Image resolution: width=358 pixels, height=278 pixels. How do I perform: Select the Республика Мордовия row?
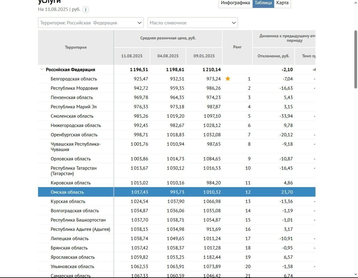click(74, 88)
